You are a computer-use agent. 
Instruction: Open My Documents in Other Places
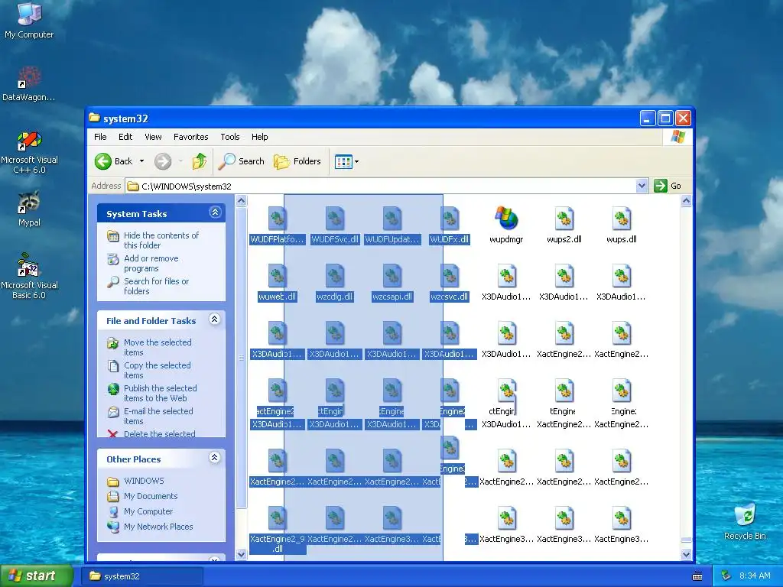pos(151,496)
